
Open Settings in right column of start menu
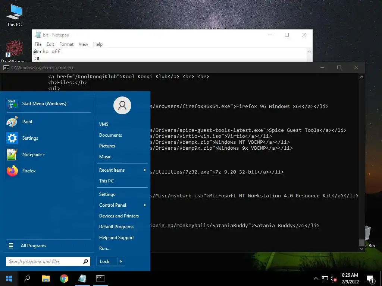point(122,194)
